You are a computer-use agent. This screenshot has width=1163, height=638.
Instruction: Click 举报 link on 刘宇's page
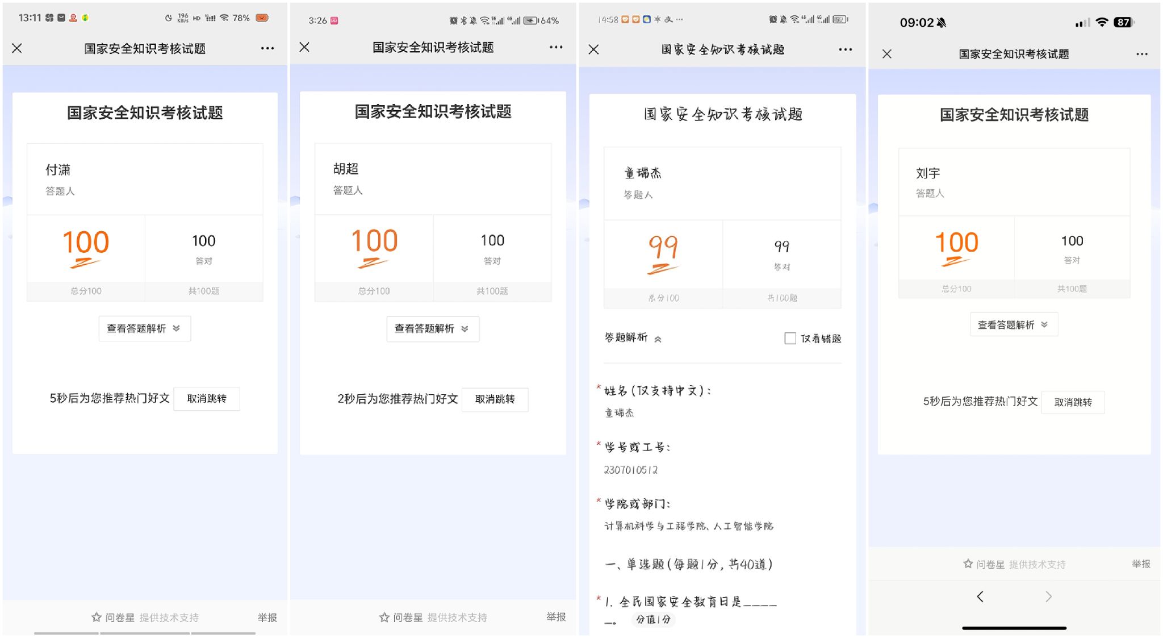[x=1140, y=564]
